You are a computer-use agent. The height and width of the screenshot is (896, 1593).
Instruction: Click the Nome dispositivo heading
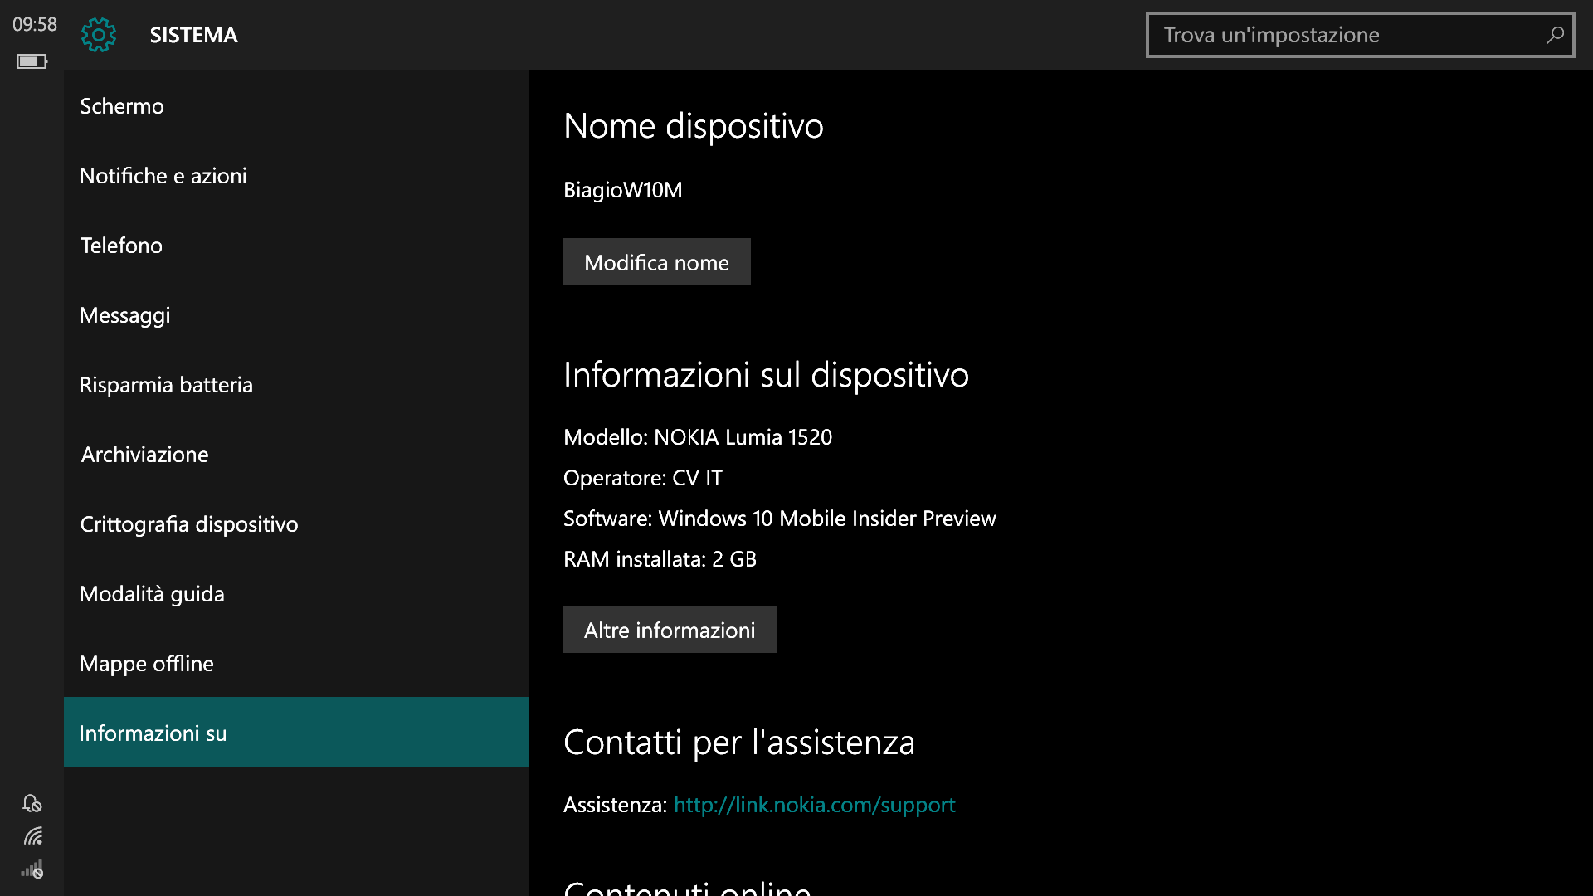point(694,126)
